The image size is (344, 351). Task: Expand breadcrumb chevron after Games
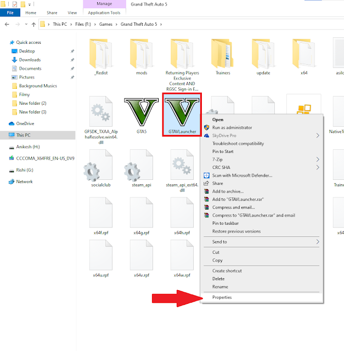click(x=116, y=24)
